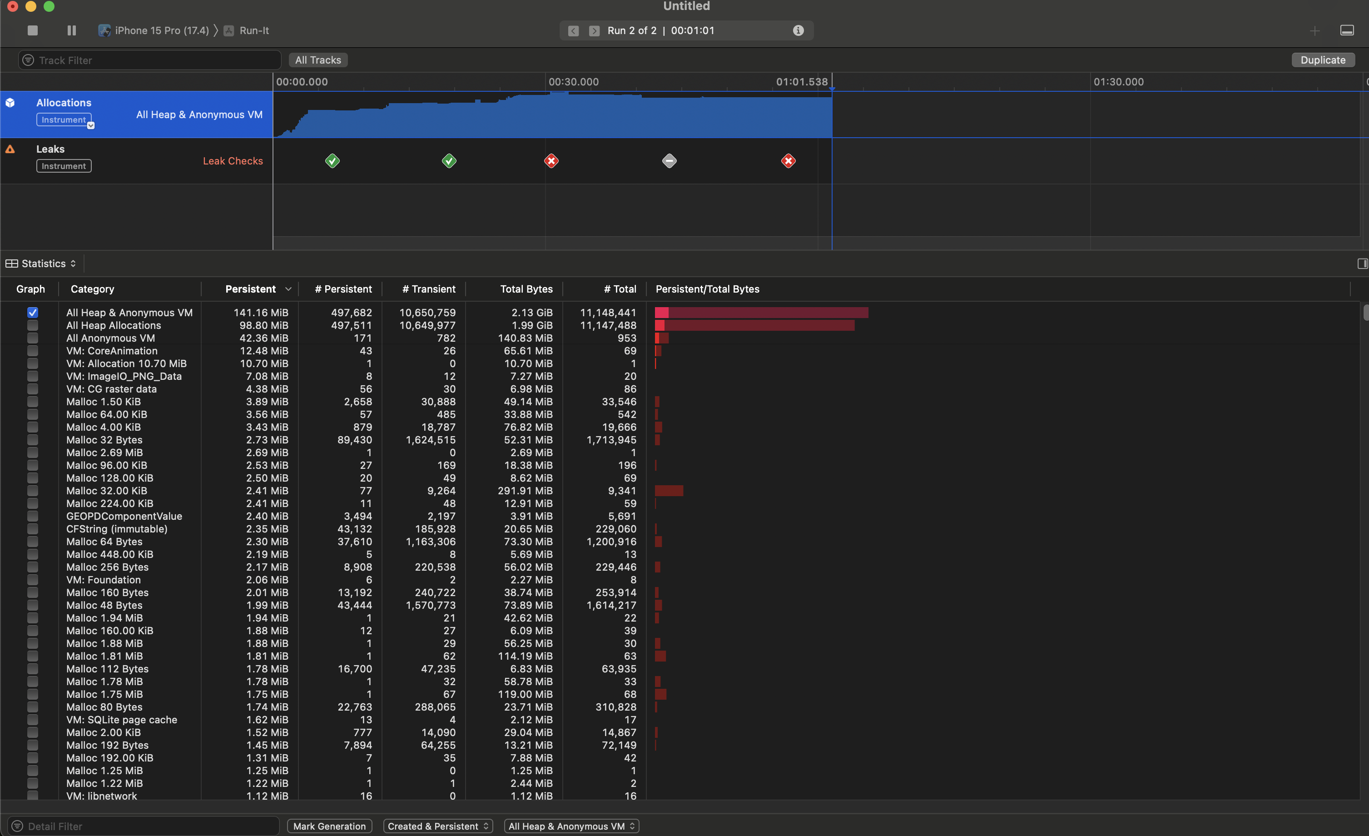Open the Created & Persistent lifespan dropdown
The image size is (1369, 836).
click(438, 826)
